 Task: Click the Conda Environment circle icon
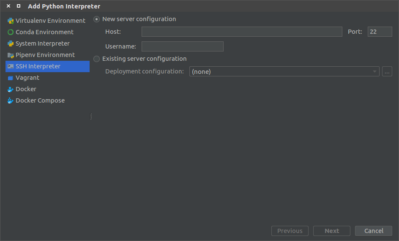click(11, 32)
